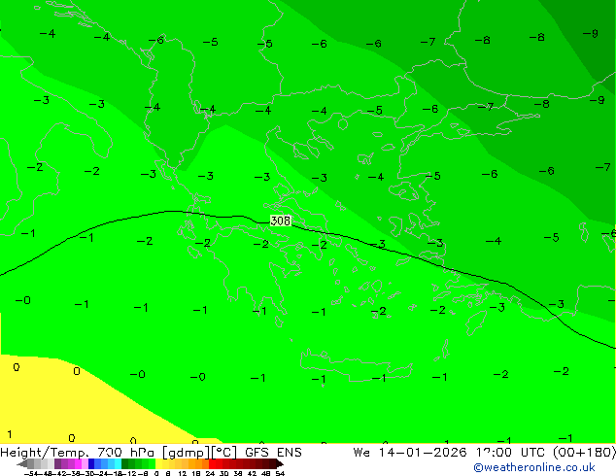Click the 308 contour height label
The height and width of the screenshot is (476, 616).
click(x=281, y=221)
